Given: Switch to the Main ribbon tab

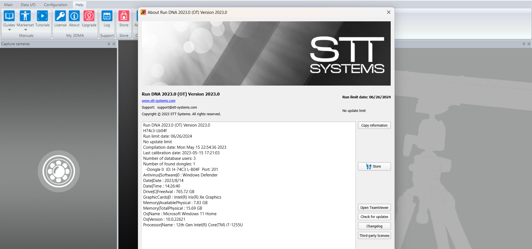Looking at the screenshot, I should point(8,5).
